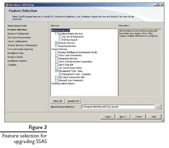Screen dimensions: 169x148
Task: Click the window resize grip corner
Action: click(162, 120)
